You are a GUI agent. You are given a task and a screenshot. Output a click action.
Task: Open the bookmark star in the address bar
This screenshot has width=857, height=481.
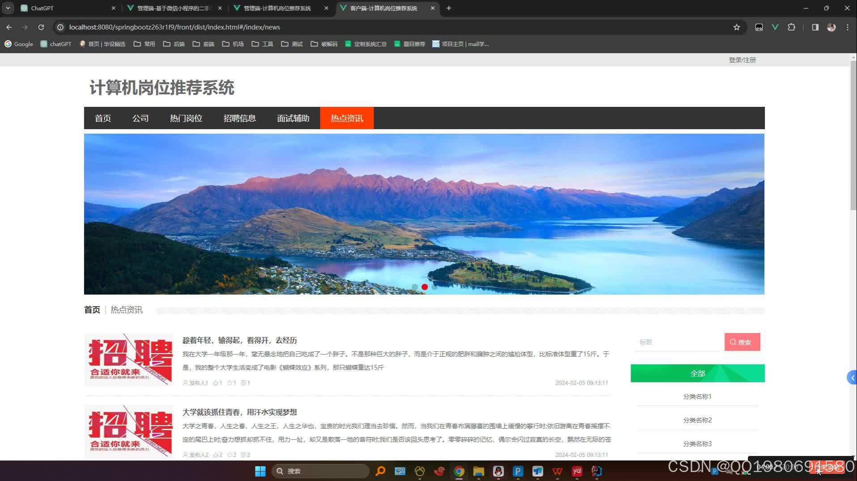click(x=736, y=27)
